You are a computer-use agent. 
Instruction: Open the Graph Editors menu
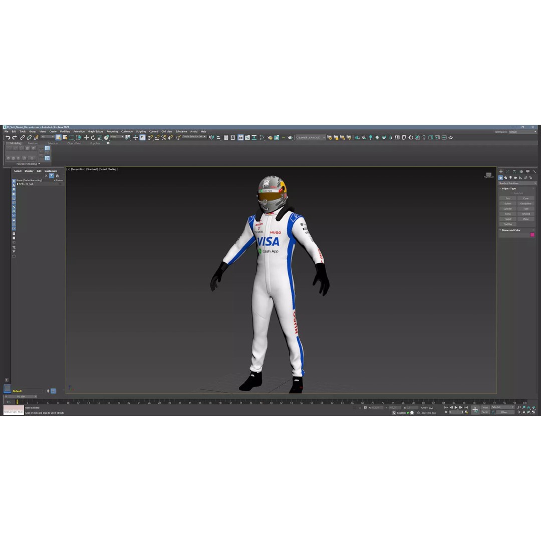click(x=96, y=131)
